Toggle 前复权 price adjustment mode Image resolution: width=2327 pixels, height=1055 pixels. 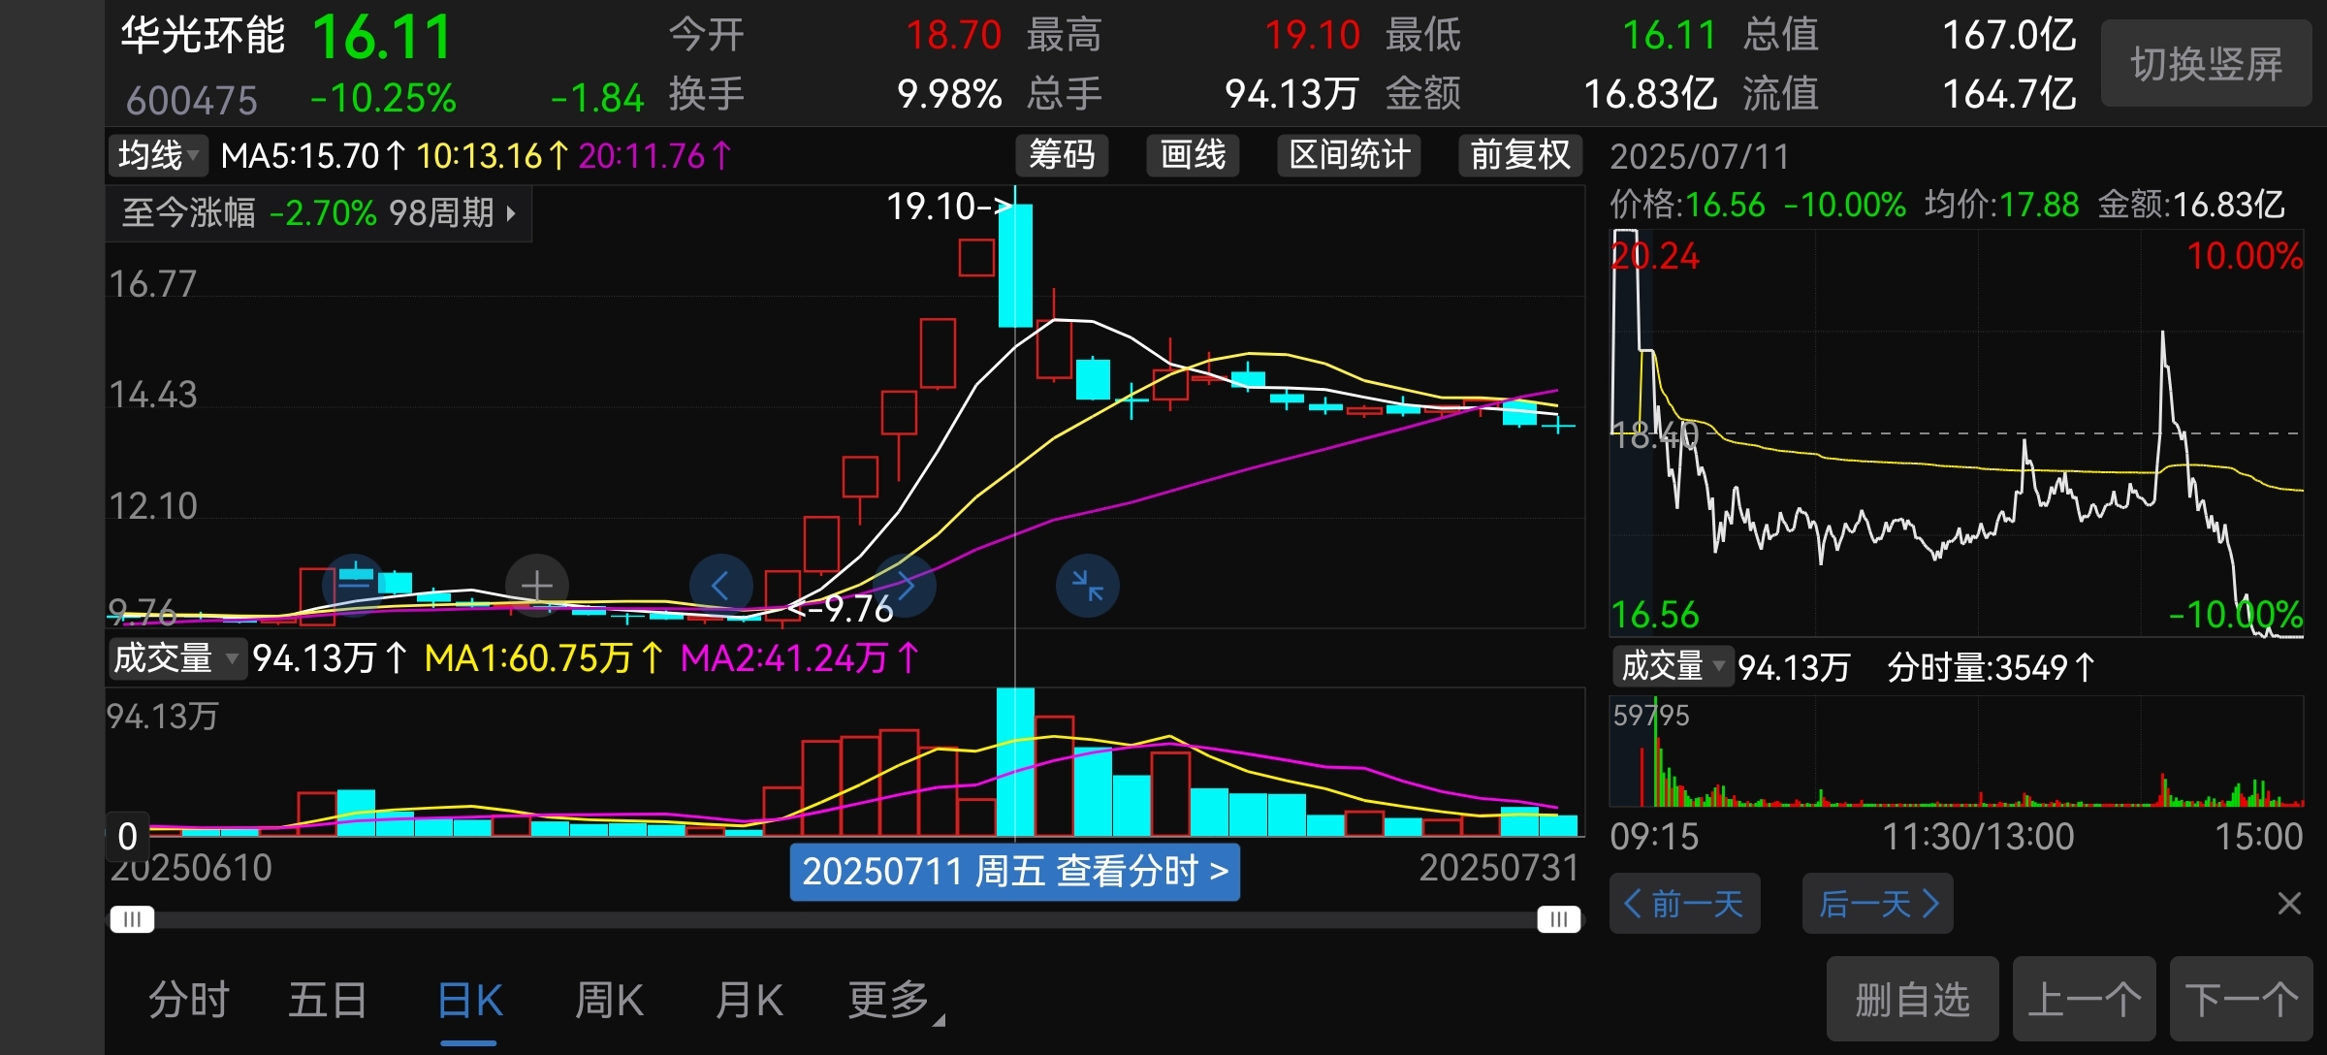pyautogui.click(x=1519, y=155)
